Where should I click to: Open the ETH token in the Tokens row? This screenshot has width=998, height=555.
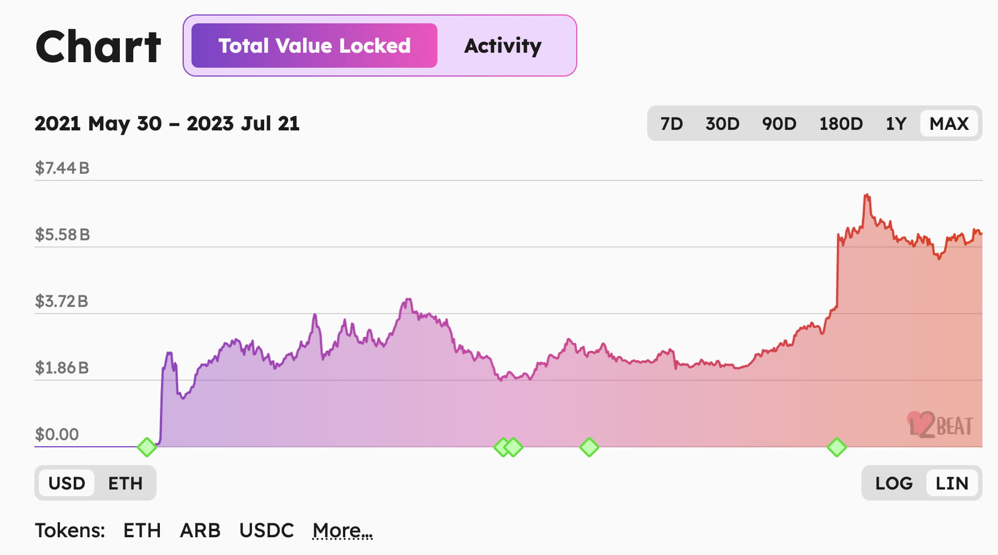tap(142, 531)
